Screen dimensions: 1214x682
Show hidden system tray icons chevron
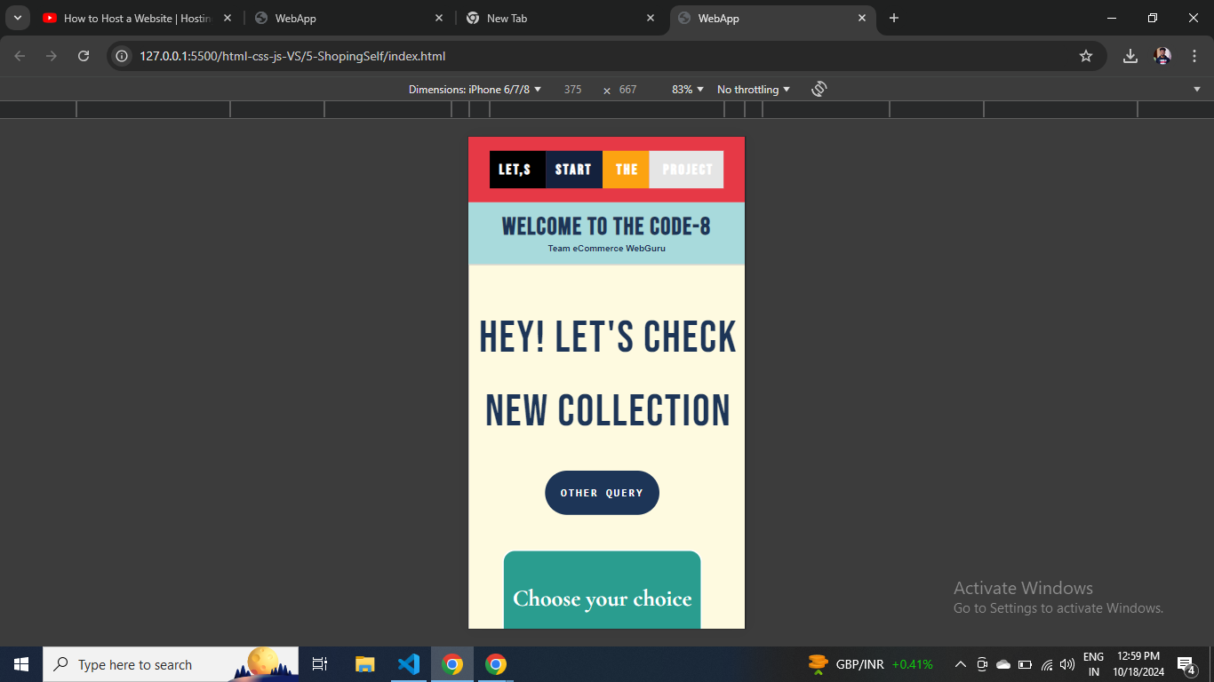[961, 664]
